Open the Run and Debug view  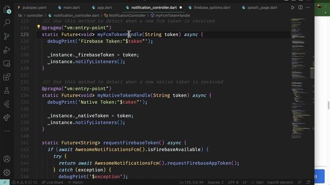tap(7, 50)
